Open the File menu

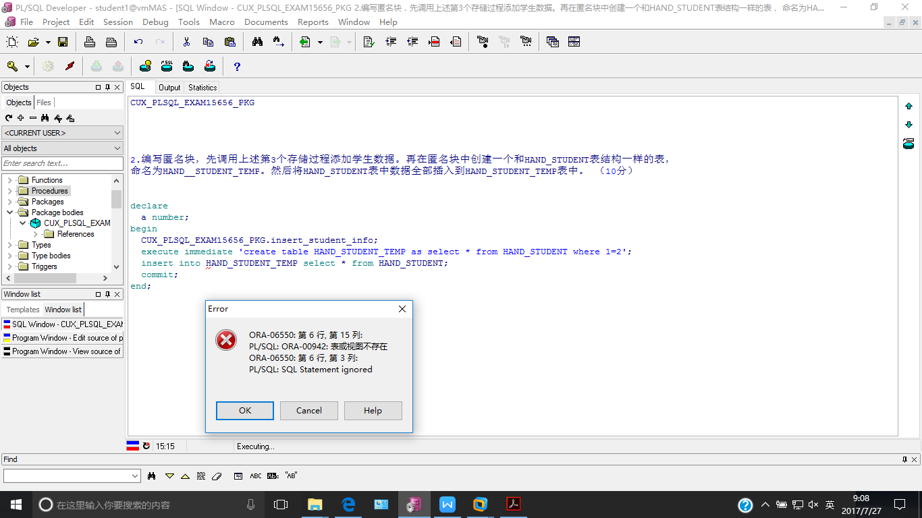26,22
